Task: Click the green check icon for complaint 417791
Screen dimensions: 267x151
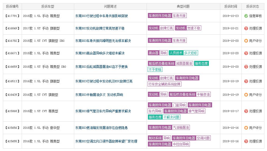Action: (x=246, y=16)
